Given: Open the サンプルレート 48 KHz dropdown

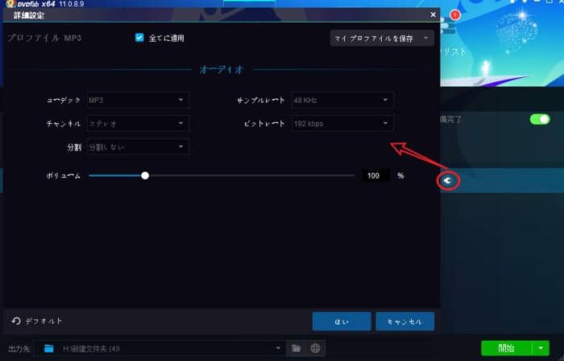Looking at the screenshot, I should coord(342,101).
